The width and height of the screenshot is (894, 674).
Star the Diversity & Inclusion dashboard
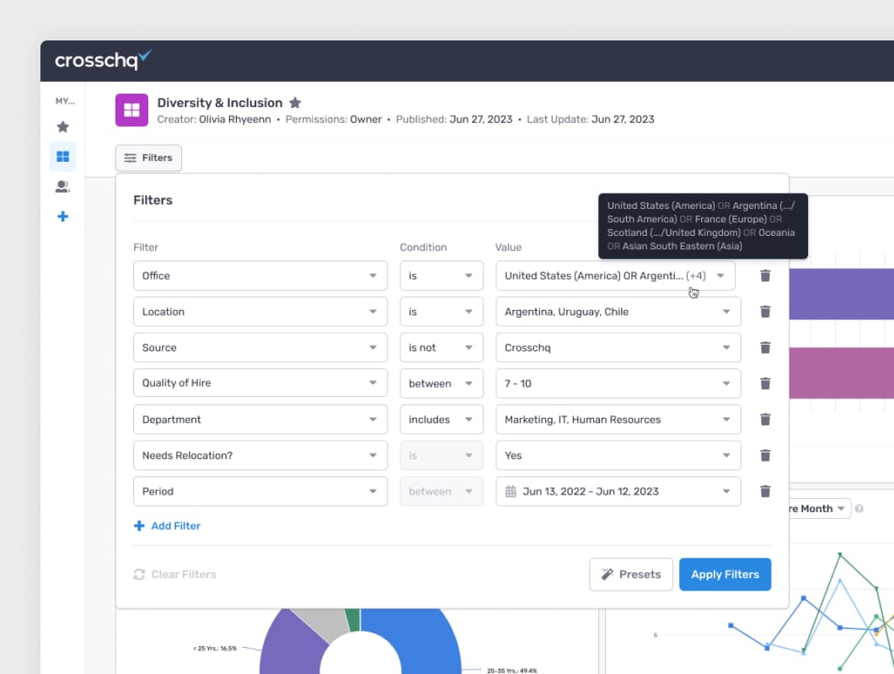click(x=294, y=102)
